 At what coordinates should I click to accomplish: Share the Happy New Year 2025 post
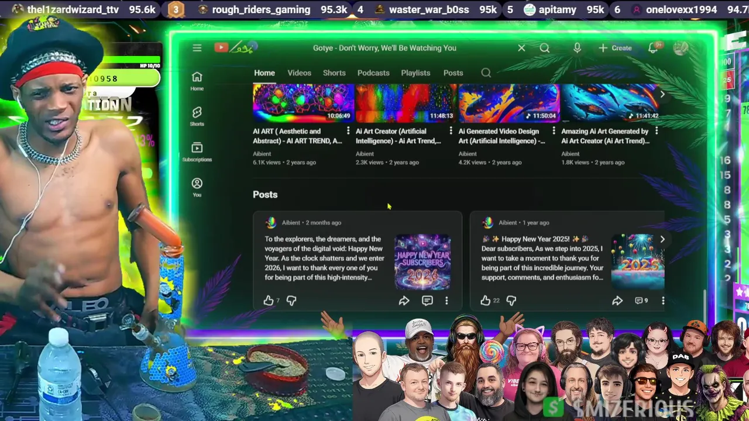coord(617,301)
